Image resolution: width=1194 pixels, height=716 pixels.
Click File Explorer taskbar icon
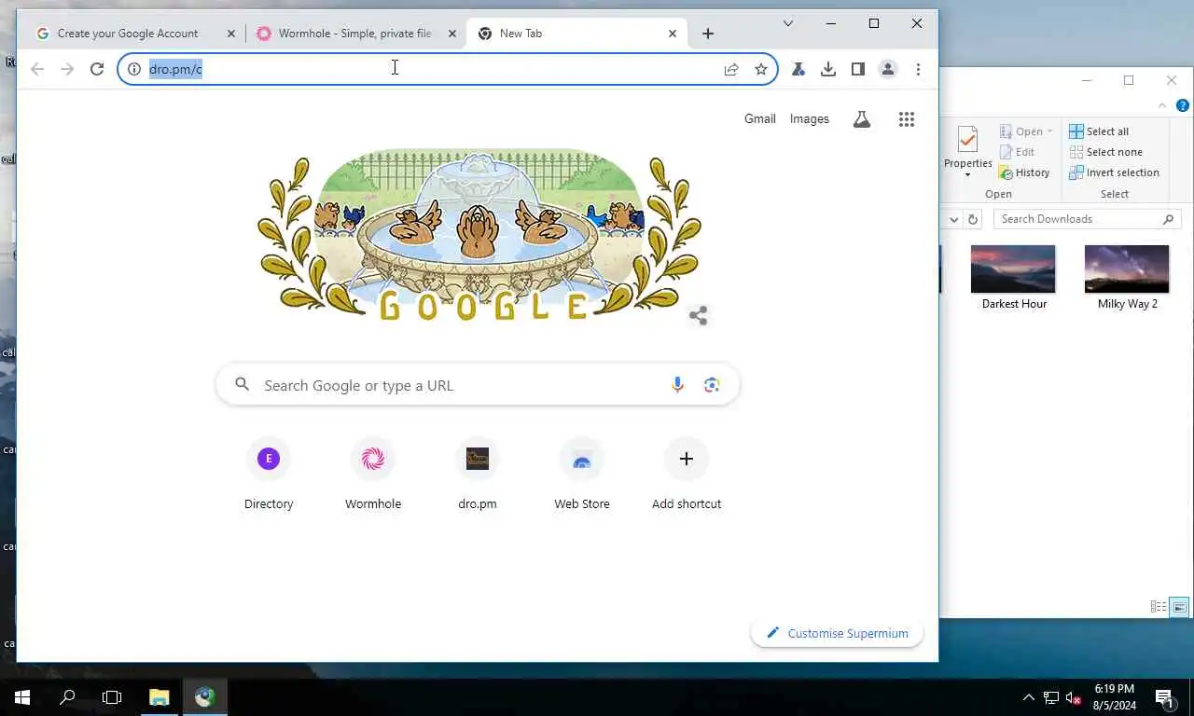tap(160, 697)
